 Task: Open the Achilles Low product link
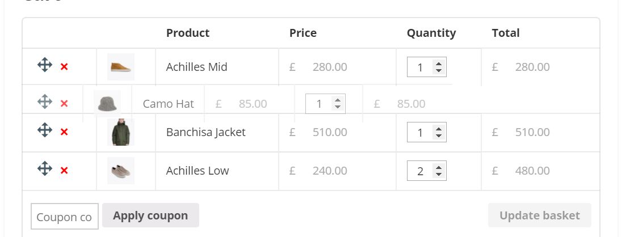tap(197, 171)
